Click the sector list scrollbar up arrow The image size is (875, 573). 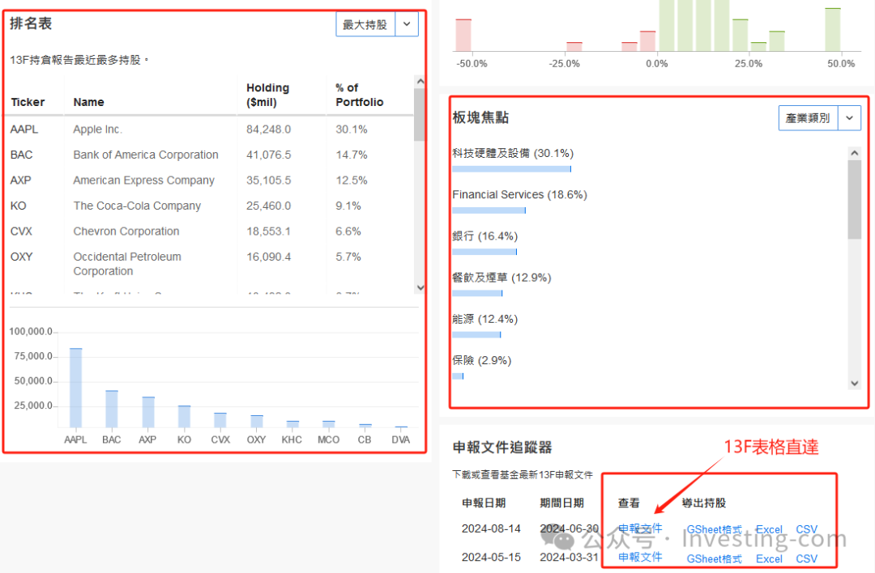855,153
